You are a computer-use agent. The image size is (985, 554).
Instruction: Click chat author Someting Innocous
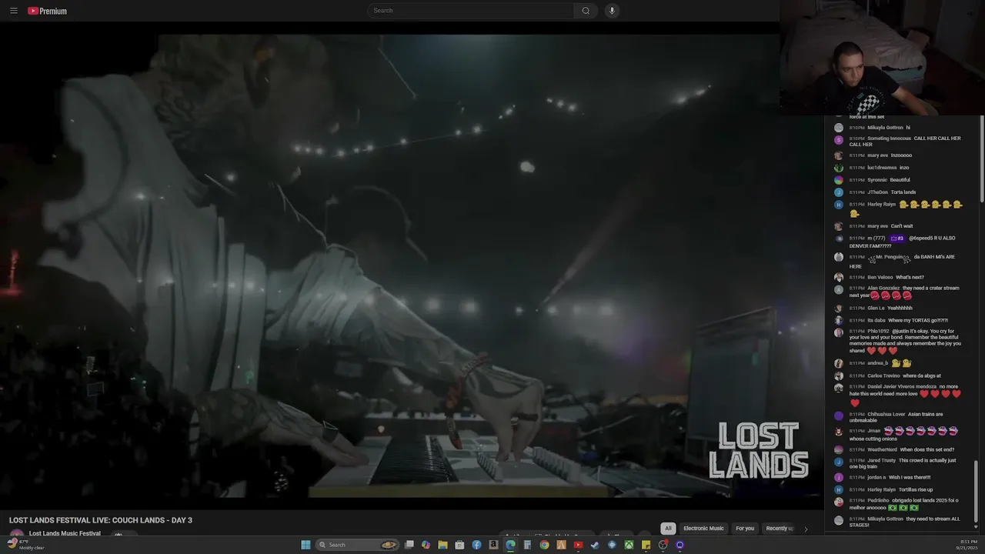889,138
